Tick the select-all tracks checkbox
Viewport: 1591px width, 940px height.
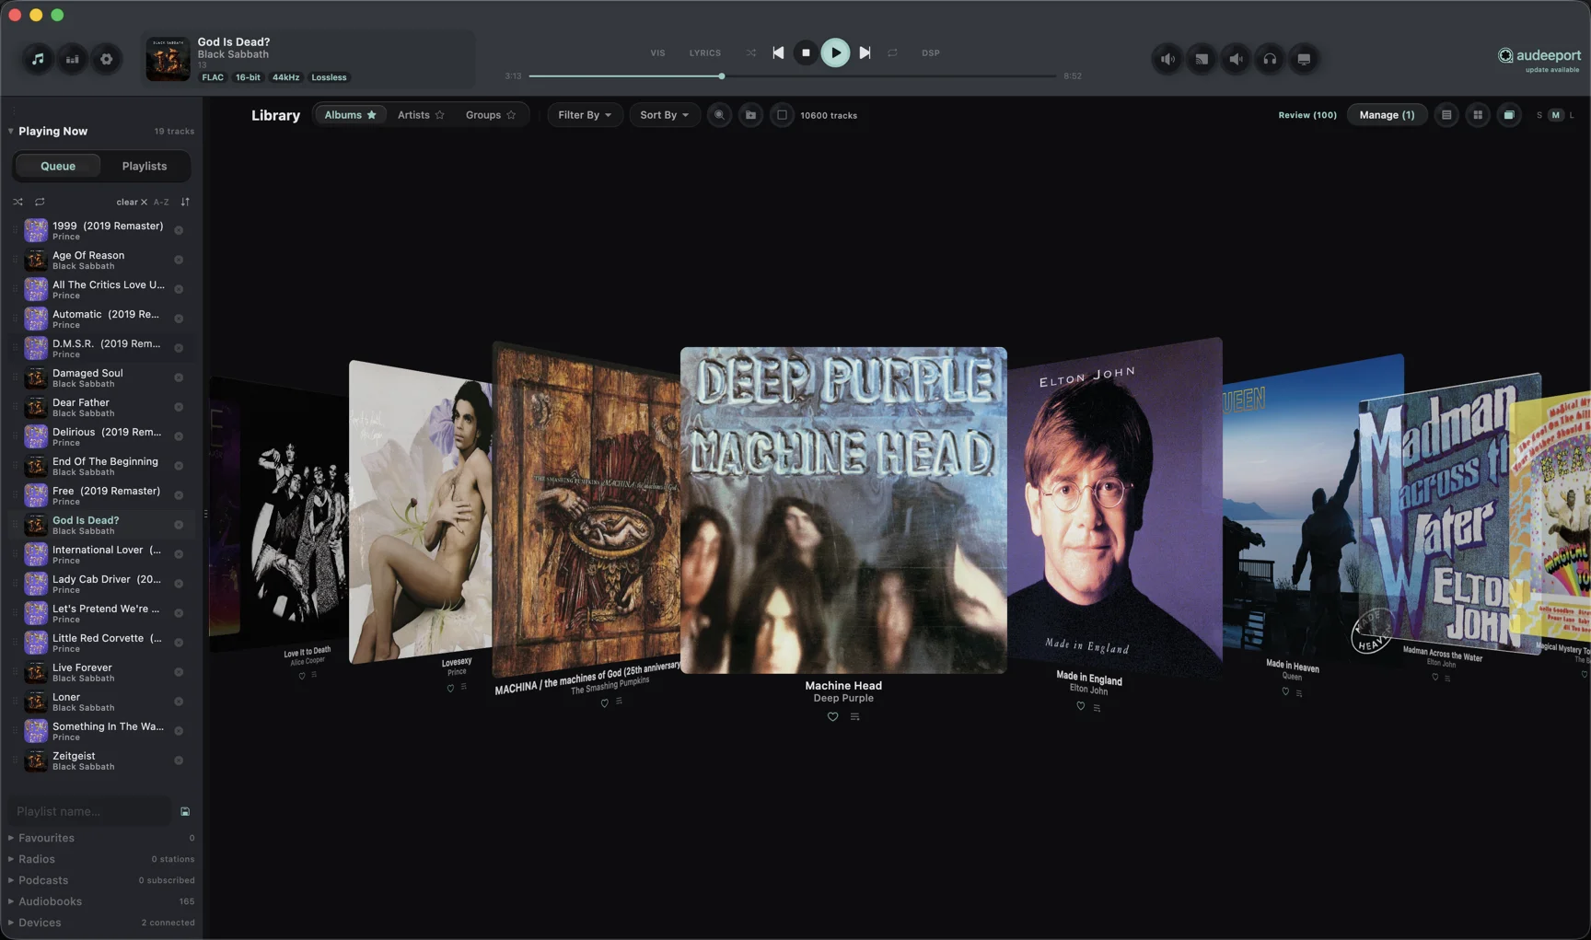[x=782, y=115]
